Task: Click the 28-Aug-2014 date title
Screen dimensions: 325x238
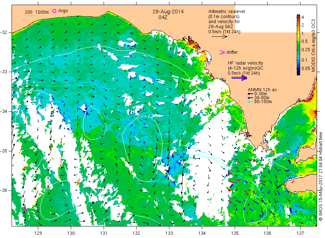Action: [168, 12]
